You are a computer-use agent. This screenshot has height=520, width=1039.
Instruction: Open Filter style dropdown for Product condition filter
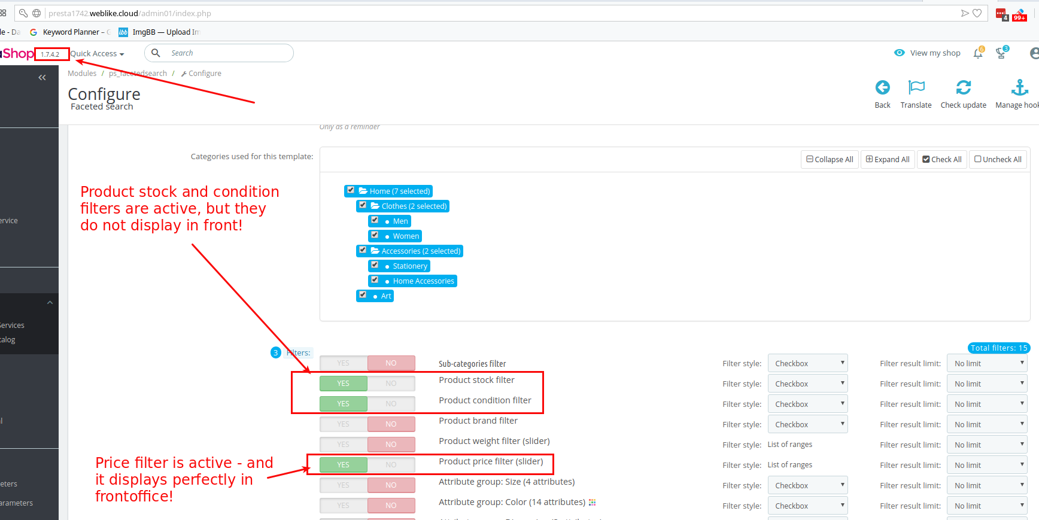(x=808, y=404)
